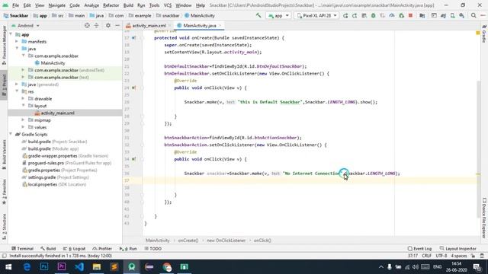
Task: Open the Android project view dropdown
Action: 25,25
